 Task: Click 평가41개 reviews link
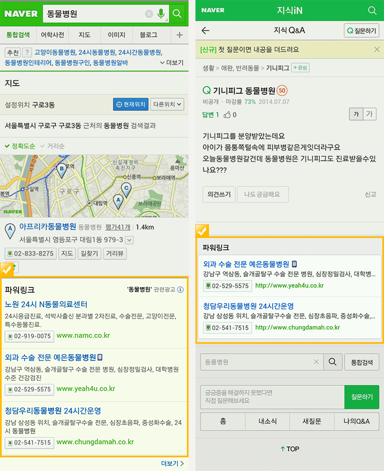[118, 228]
